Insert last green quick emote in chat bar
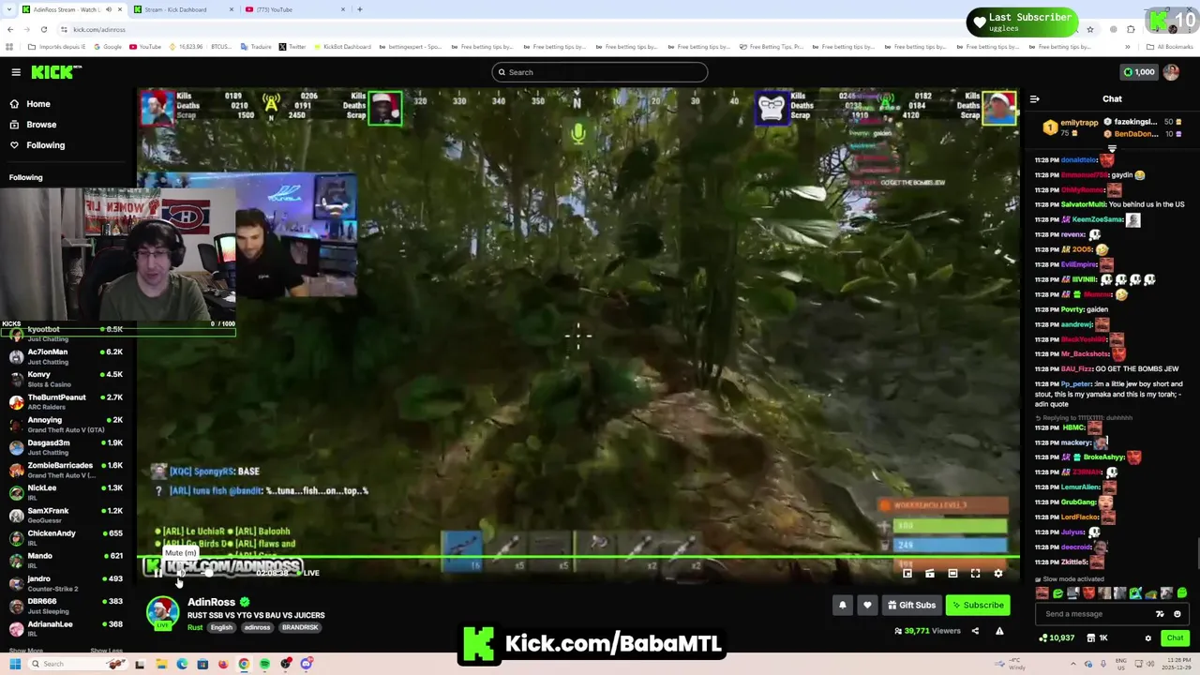Screen dimensions: 1200x675 coord(1182,593)
